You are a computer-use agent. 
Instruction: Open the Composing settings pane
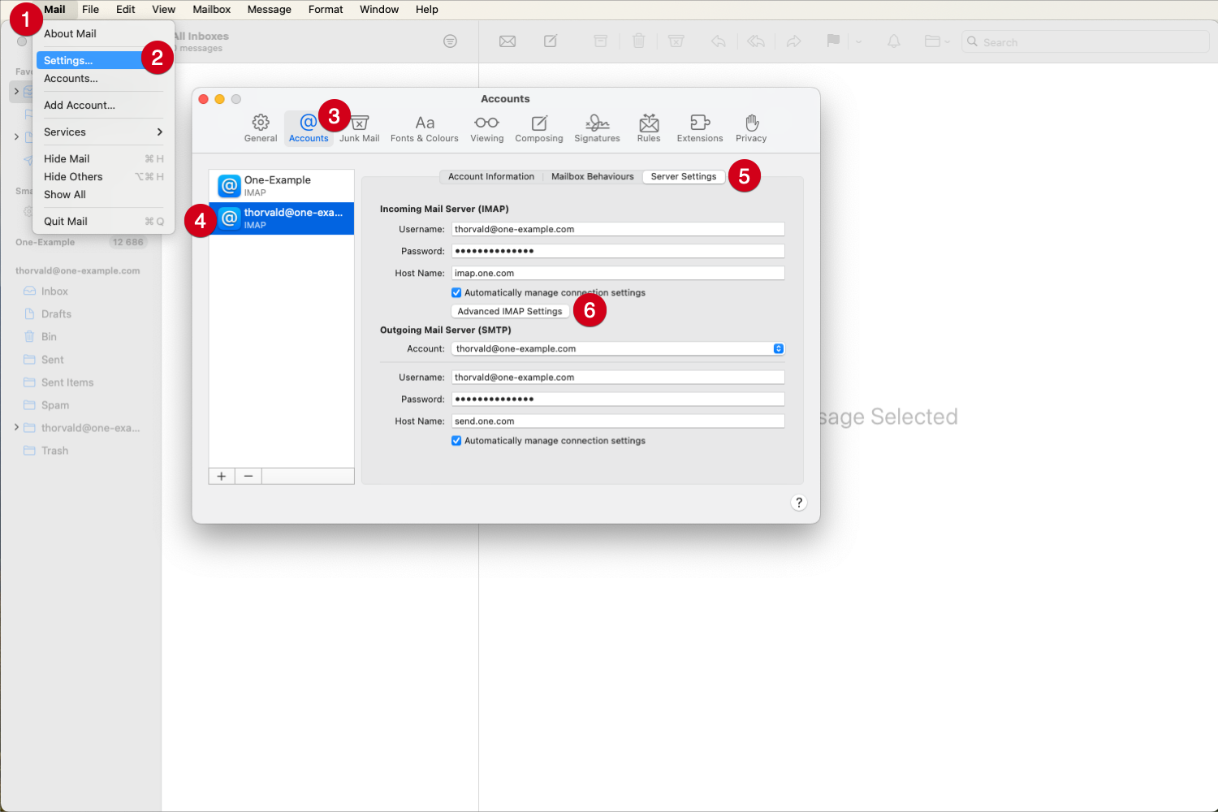pyautogui.click(x=538, y=127)
